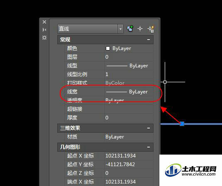Click the 颜色 ByLayer white color swatch
Image resolution: width=222 pixels, height=186 pixels.
pyautogui.click(x=108, y=48)
